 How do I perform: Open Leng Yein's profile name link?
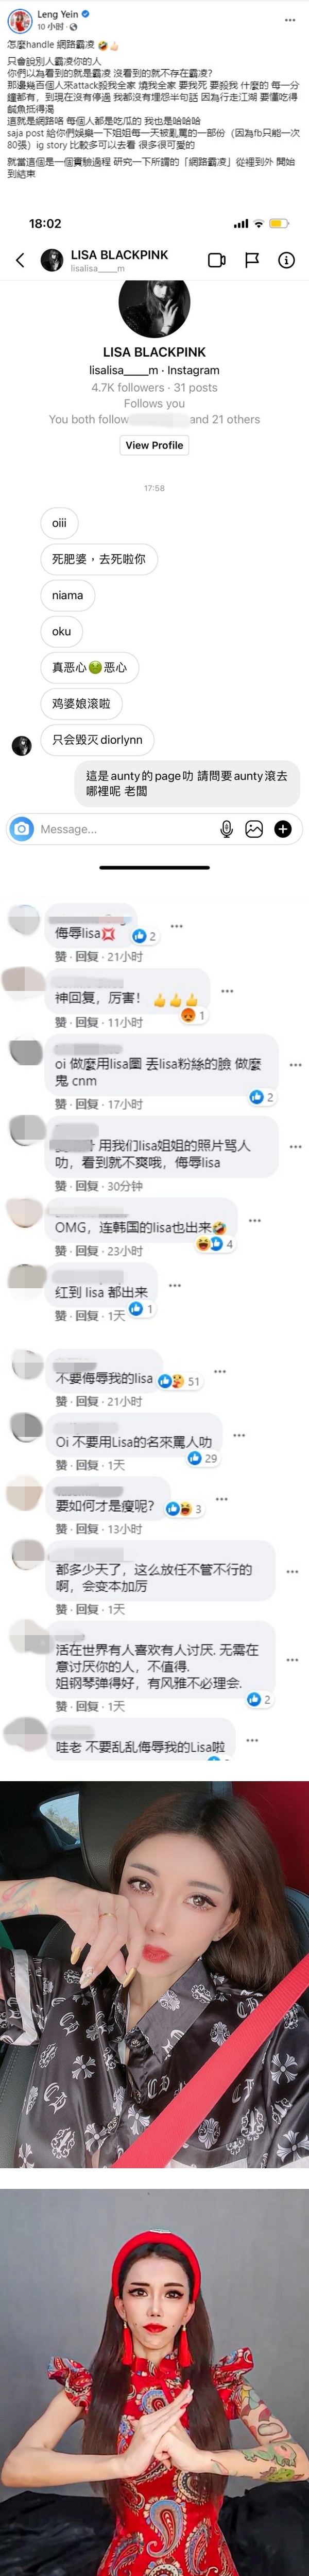point(58,14)
